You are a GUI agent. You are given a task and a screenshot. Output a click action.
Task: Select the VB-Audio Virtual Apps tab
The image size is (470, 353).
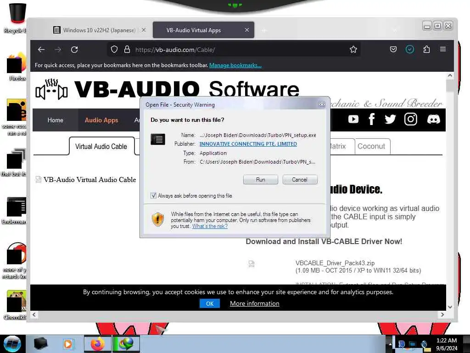pos(203,30)
